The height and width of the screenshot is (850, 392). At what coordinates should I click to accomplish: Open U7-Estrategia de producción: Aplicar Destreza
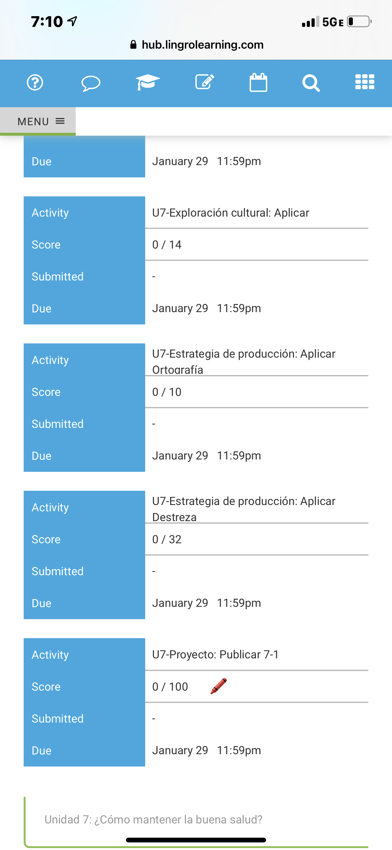(243, 508)
